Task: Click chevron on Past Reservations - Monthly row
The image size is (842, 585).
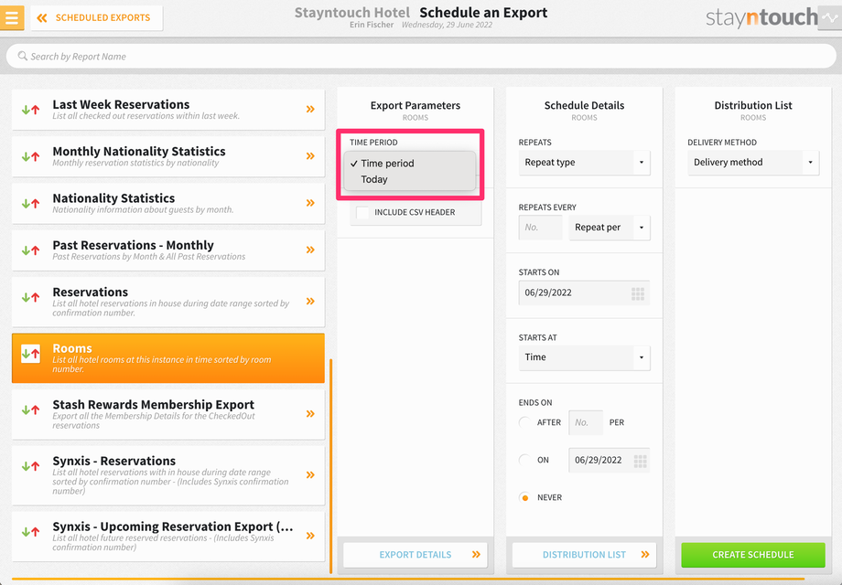Action: coord(310,250)
